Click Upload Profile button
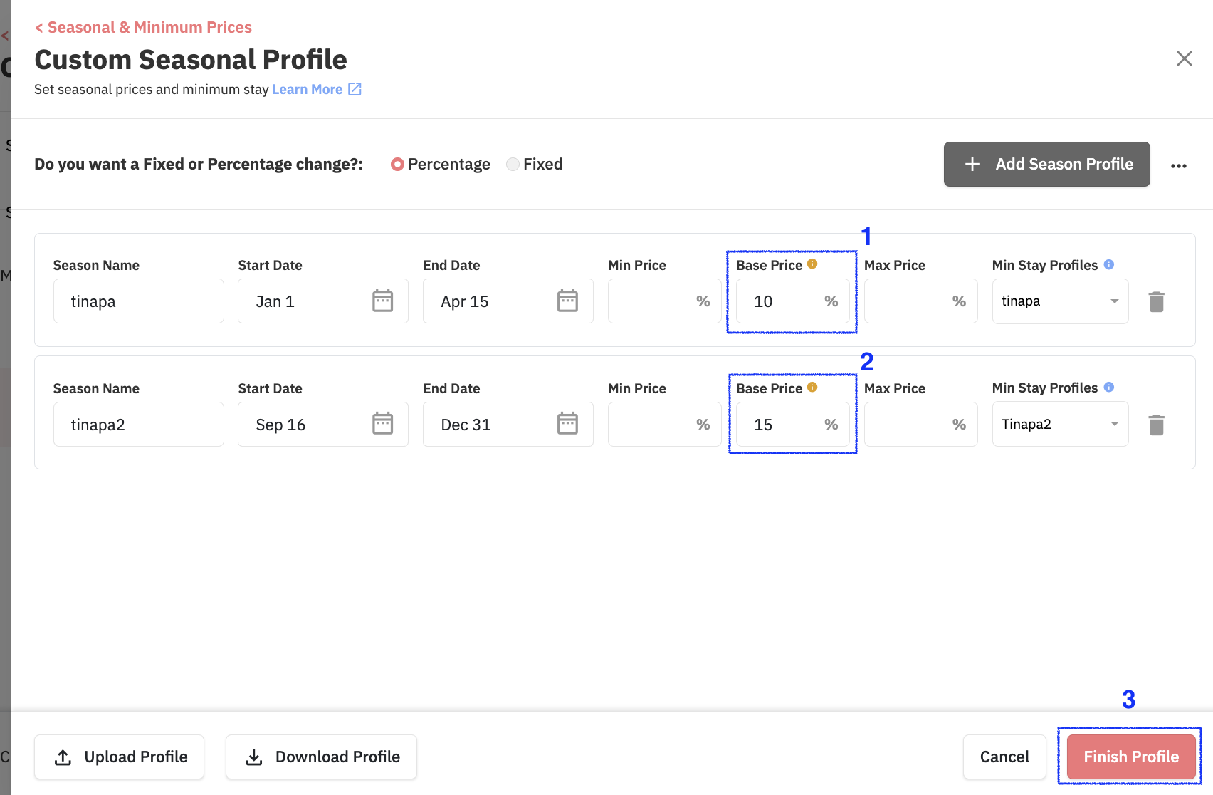 [x=120, y=757]
